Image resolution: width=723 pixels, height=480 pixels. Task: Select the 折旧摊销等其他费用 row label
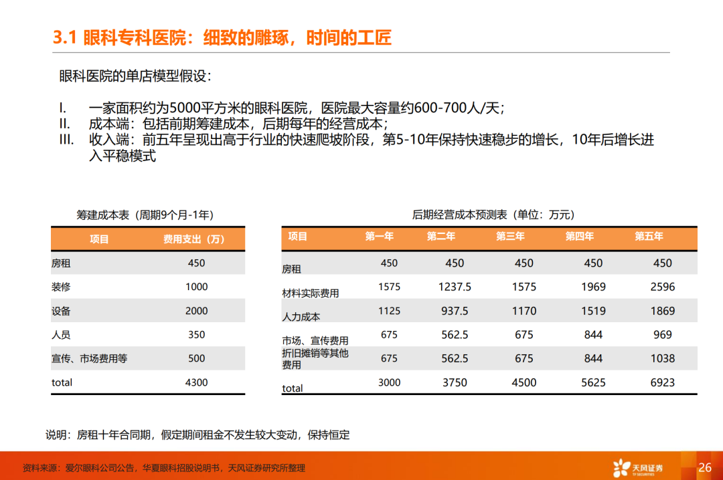(315, 359)
